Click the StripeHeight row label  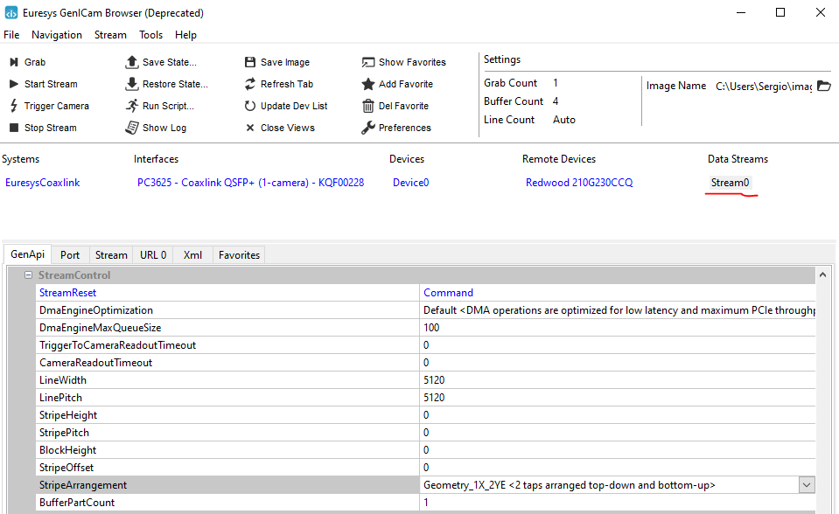[x=68, y=415]
